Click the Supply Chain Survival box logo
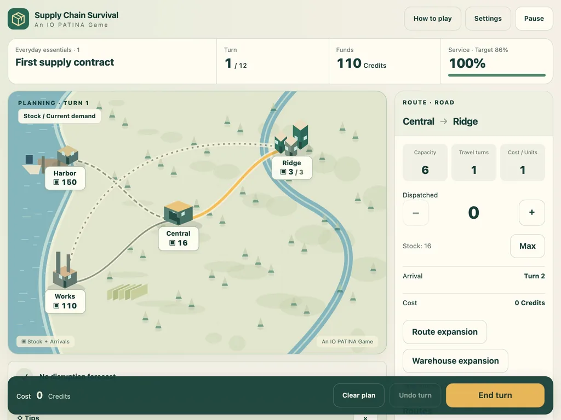561x420 pixels. click(x=18, y=19)
